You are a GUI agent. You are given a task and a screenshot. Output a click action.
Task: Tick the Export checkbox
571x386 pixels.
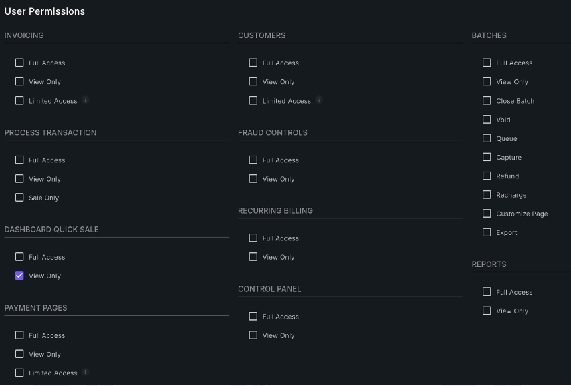(487, 232)
